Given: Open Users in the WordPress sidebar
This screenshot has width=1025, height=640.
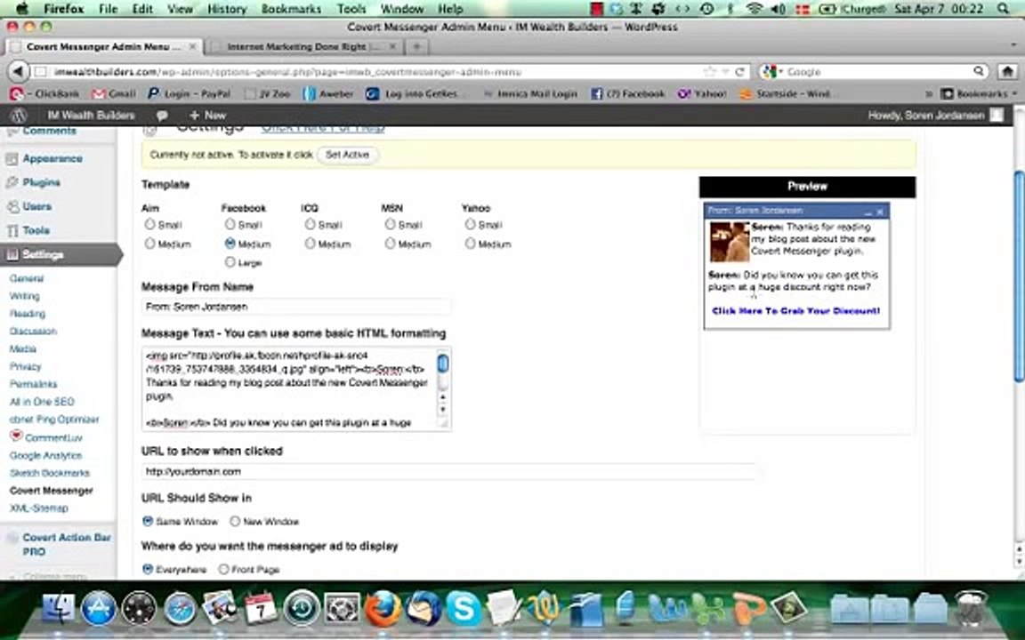Looking at the screenshot, I should pyautogui.click(x=36, y=206).
